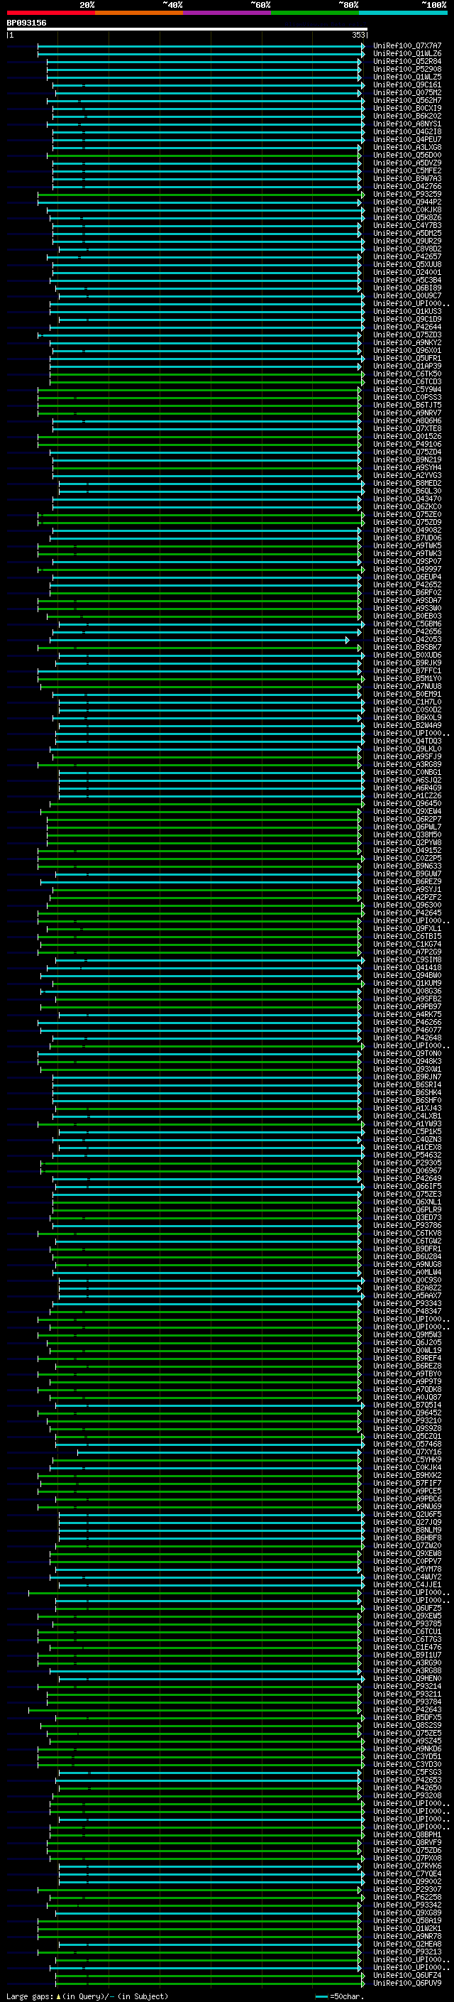Click the green ~80% identity legend segment
454x2002 pixels.
[315, 13]
